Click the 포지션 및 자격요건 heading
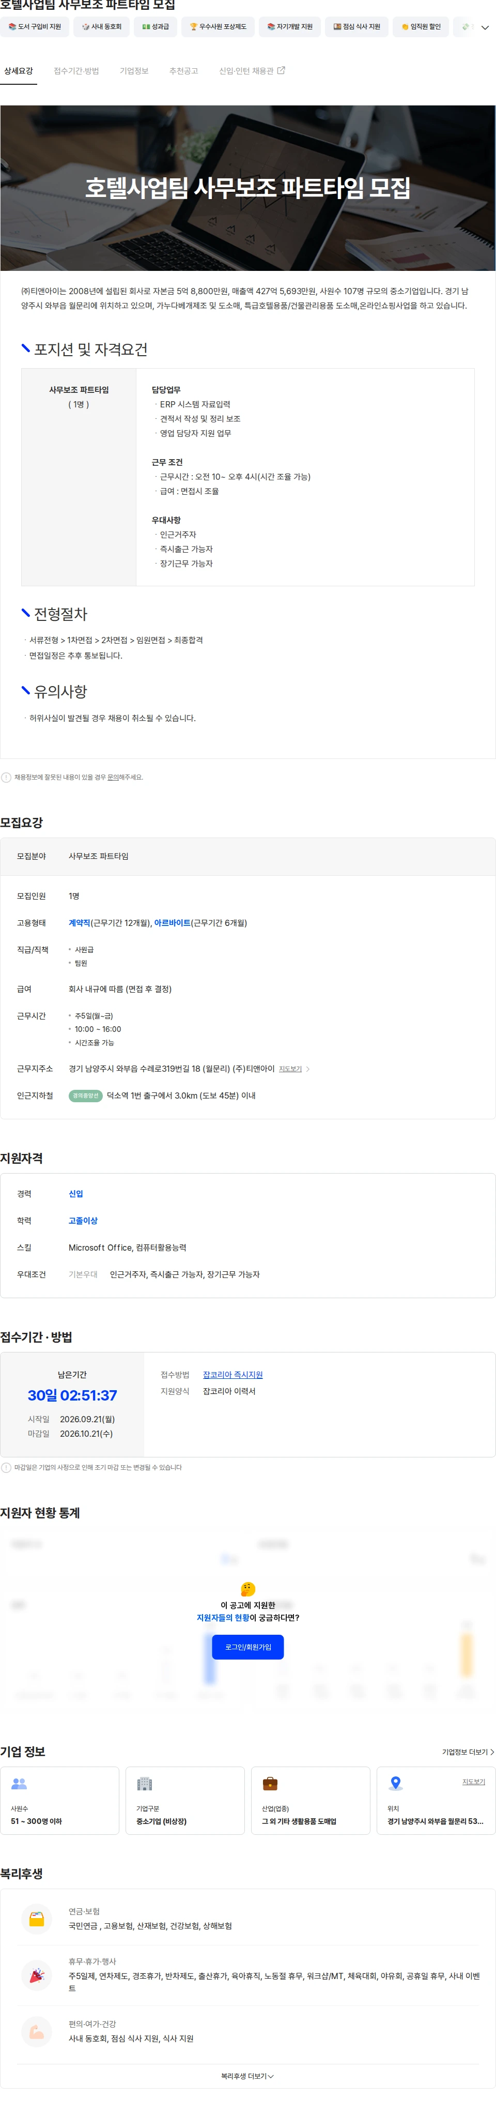The width and height of the screenshot is (496, 2114). 90,349
